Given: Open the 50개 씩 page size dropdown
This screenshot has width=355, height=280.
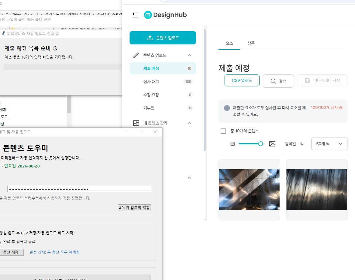Looking at the screenshot, I should tap(329, 144).
